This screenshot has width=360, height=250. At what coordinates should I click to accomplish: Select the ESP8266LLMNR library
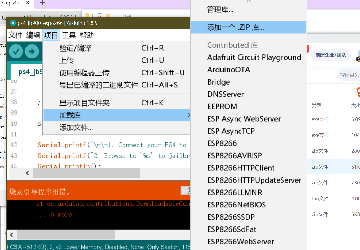249,192
